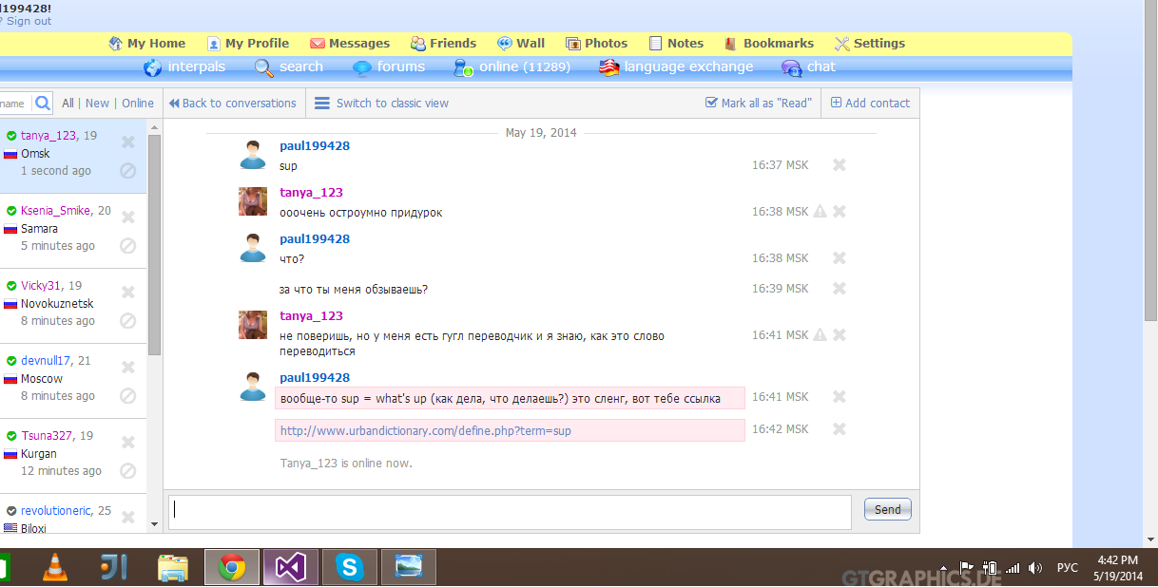The height and width of the screenshot is (587, 1158).
Task: Remove tanya_123 conversation with X icon
Action: [x=128, y=142]
